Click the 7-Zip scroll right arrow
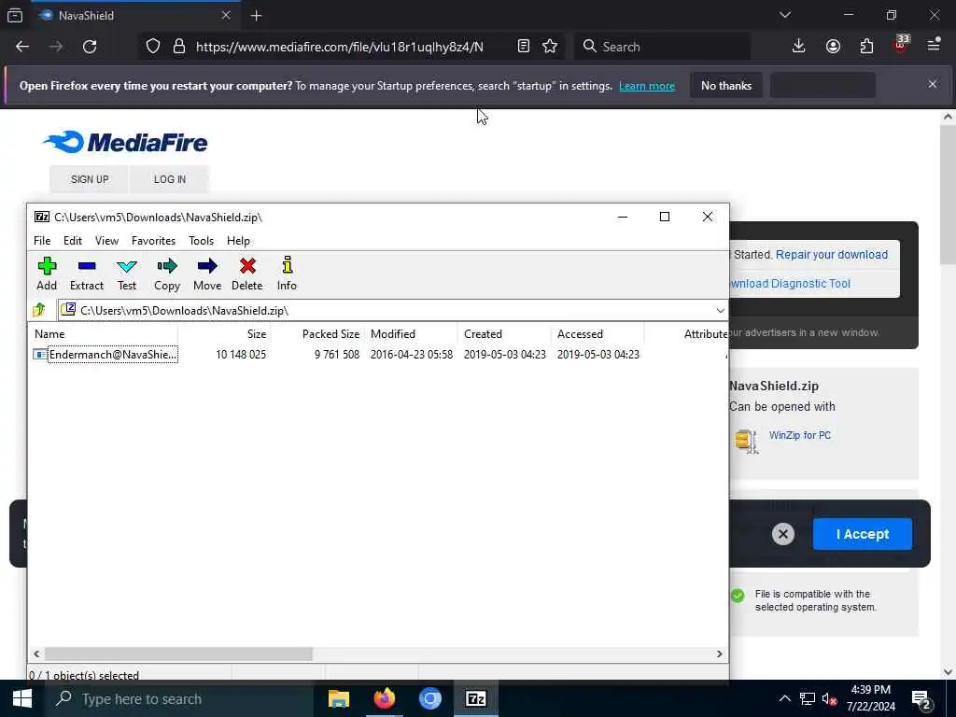 tap(720, 654)
